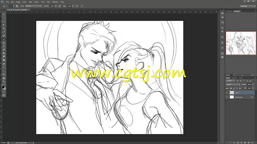Enable airbrush mode in options bar
Screen dimensions: 257x144
point(77,6)
